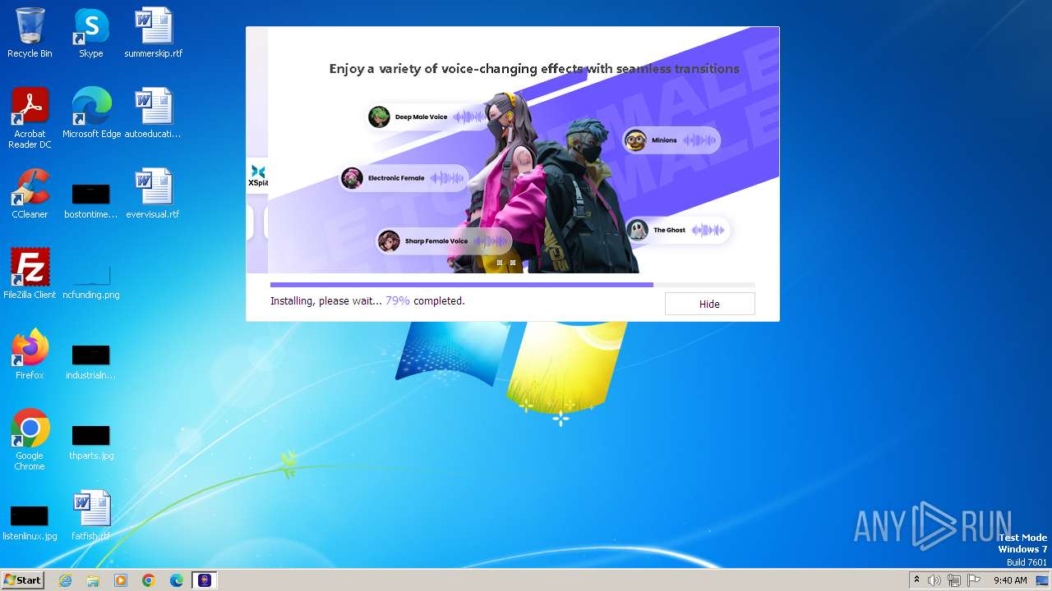Click the 9:40 AM taskbar clock

click(x=1010, y=580)
